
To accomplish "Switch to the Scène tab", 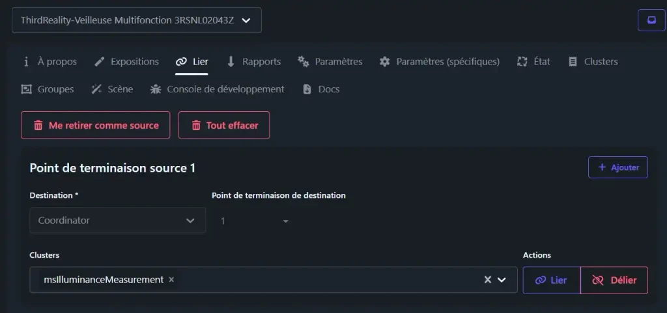I will (x=112, y=89).
